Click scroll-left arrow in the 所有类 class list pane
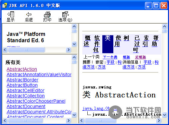Image resolution: width=169 pixels, height=125 pixels. tap(5, 120)
